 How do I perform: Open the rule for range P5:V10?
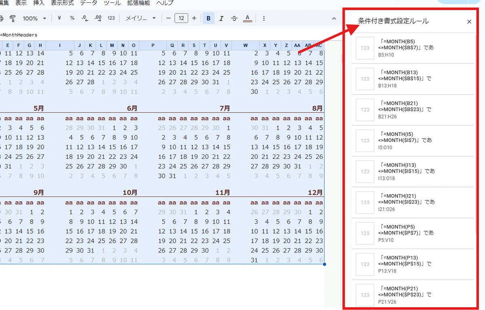click(413, 233)
